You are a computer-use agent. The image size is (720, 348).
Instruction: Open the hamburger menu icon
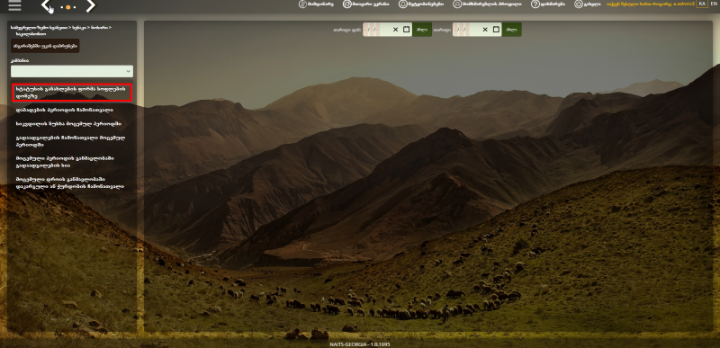coord(14,5)
